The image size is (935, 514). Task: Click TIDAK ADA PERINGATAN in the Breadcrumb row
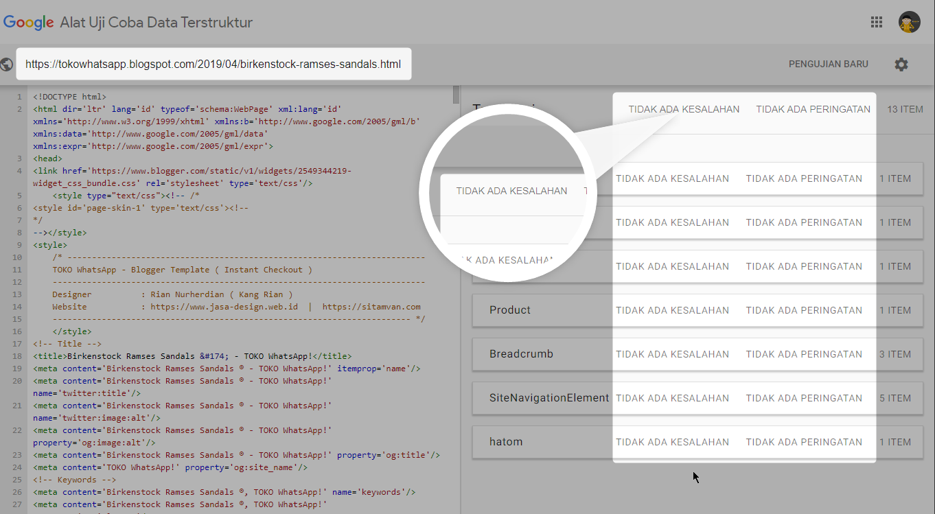[x=804, y=354]
